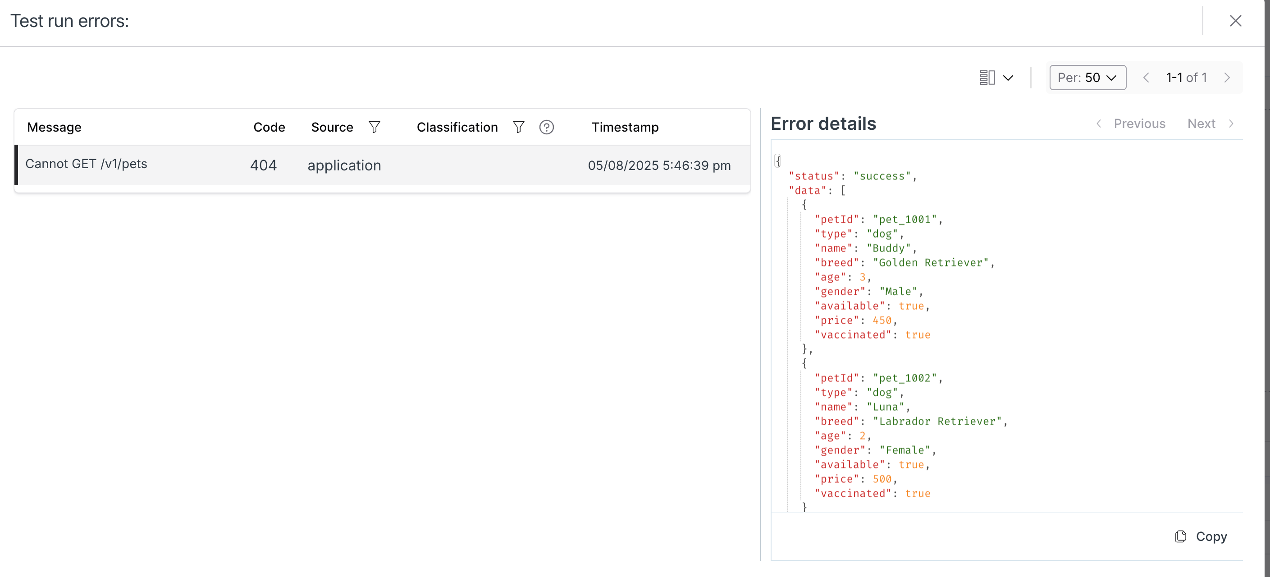Click the "Buddy" name value

pyautogui.click(x=888, y=248)
